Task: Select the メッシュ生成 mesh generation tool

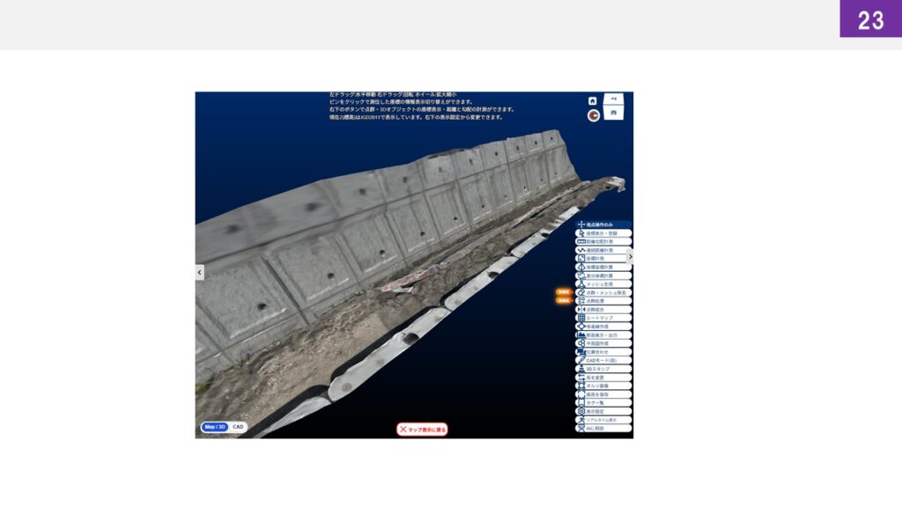Action: tap(603, 283)
